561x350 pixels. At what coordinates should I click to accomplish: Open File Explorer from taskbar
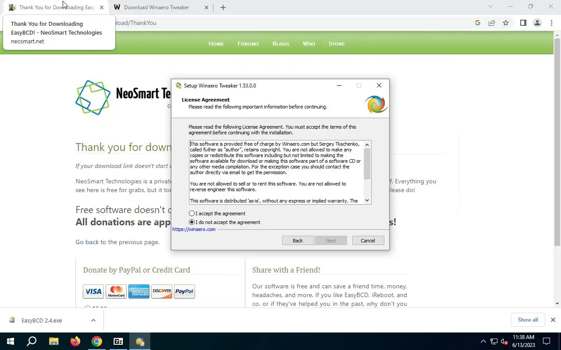click(53, 341)
